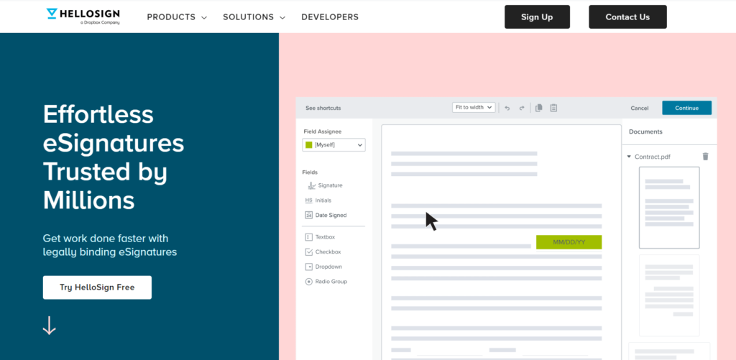This screenshot has height=360, width=736.
Task: Click the Documents panel heading
Action: [645, 132]
